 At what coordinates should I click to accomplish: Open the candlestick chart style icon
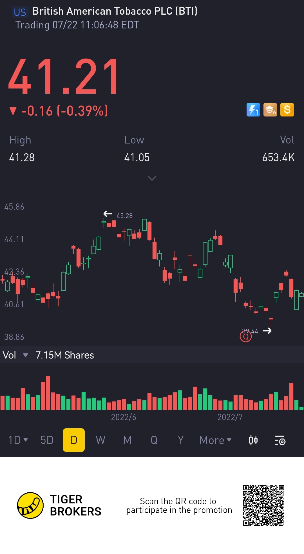(x=253, y=440)
